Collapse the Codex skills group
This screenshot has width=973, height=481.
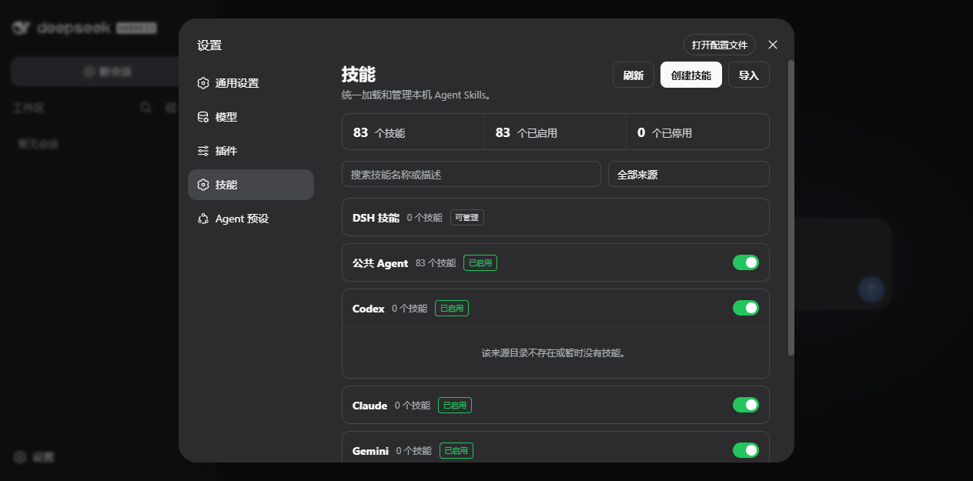click(x=556, y=308)
